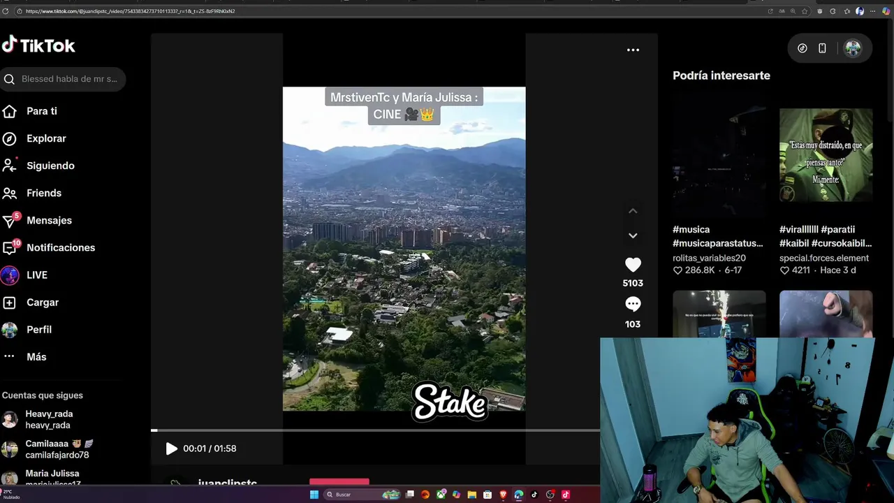The height and width of the screenshot is (503, 894).
Task: Open the Cargar upload page
Action: 31,302
